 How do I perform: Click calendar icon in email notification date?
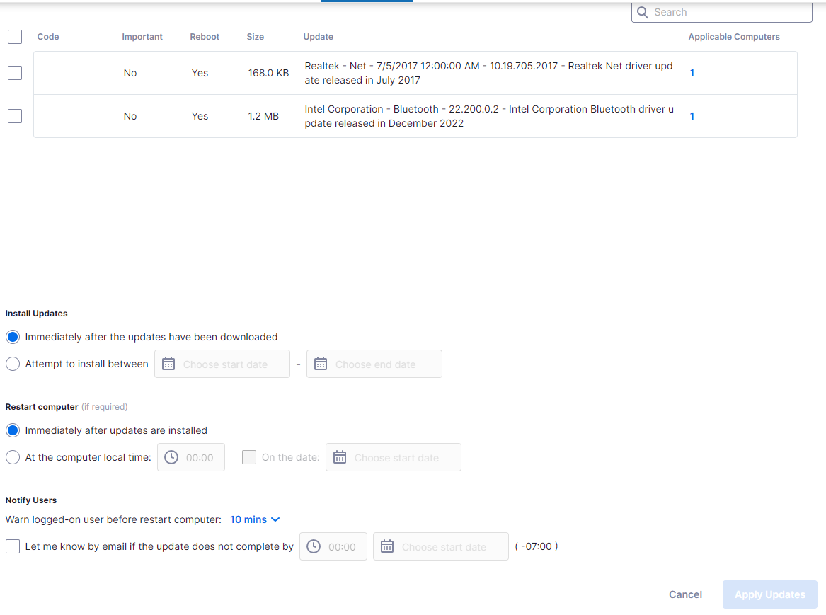point(387,546)
